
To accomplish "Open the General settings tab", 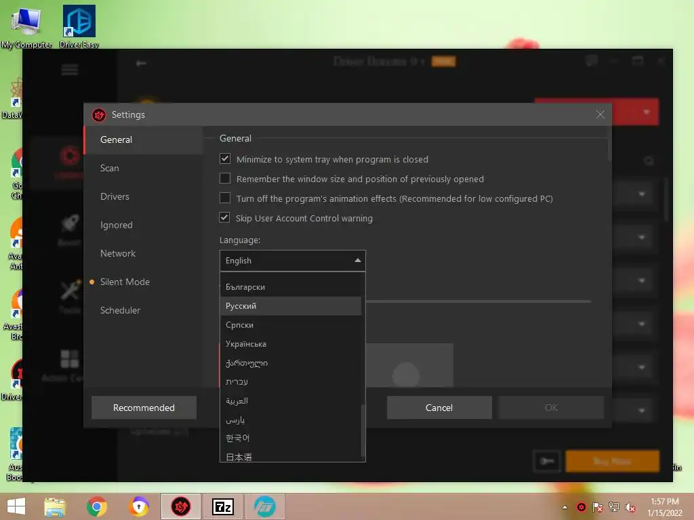I will click(x=144, y=139).
